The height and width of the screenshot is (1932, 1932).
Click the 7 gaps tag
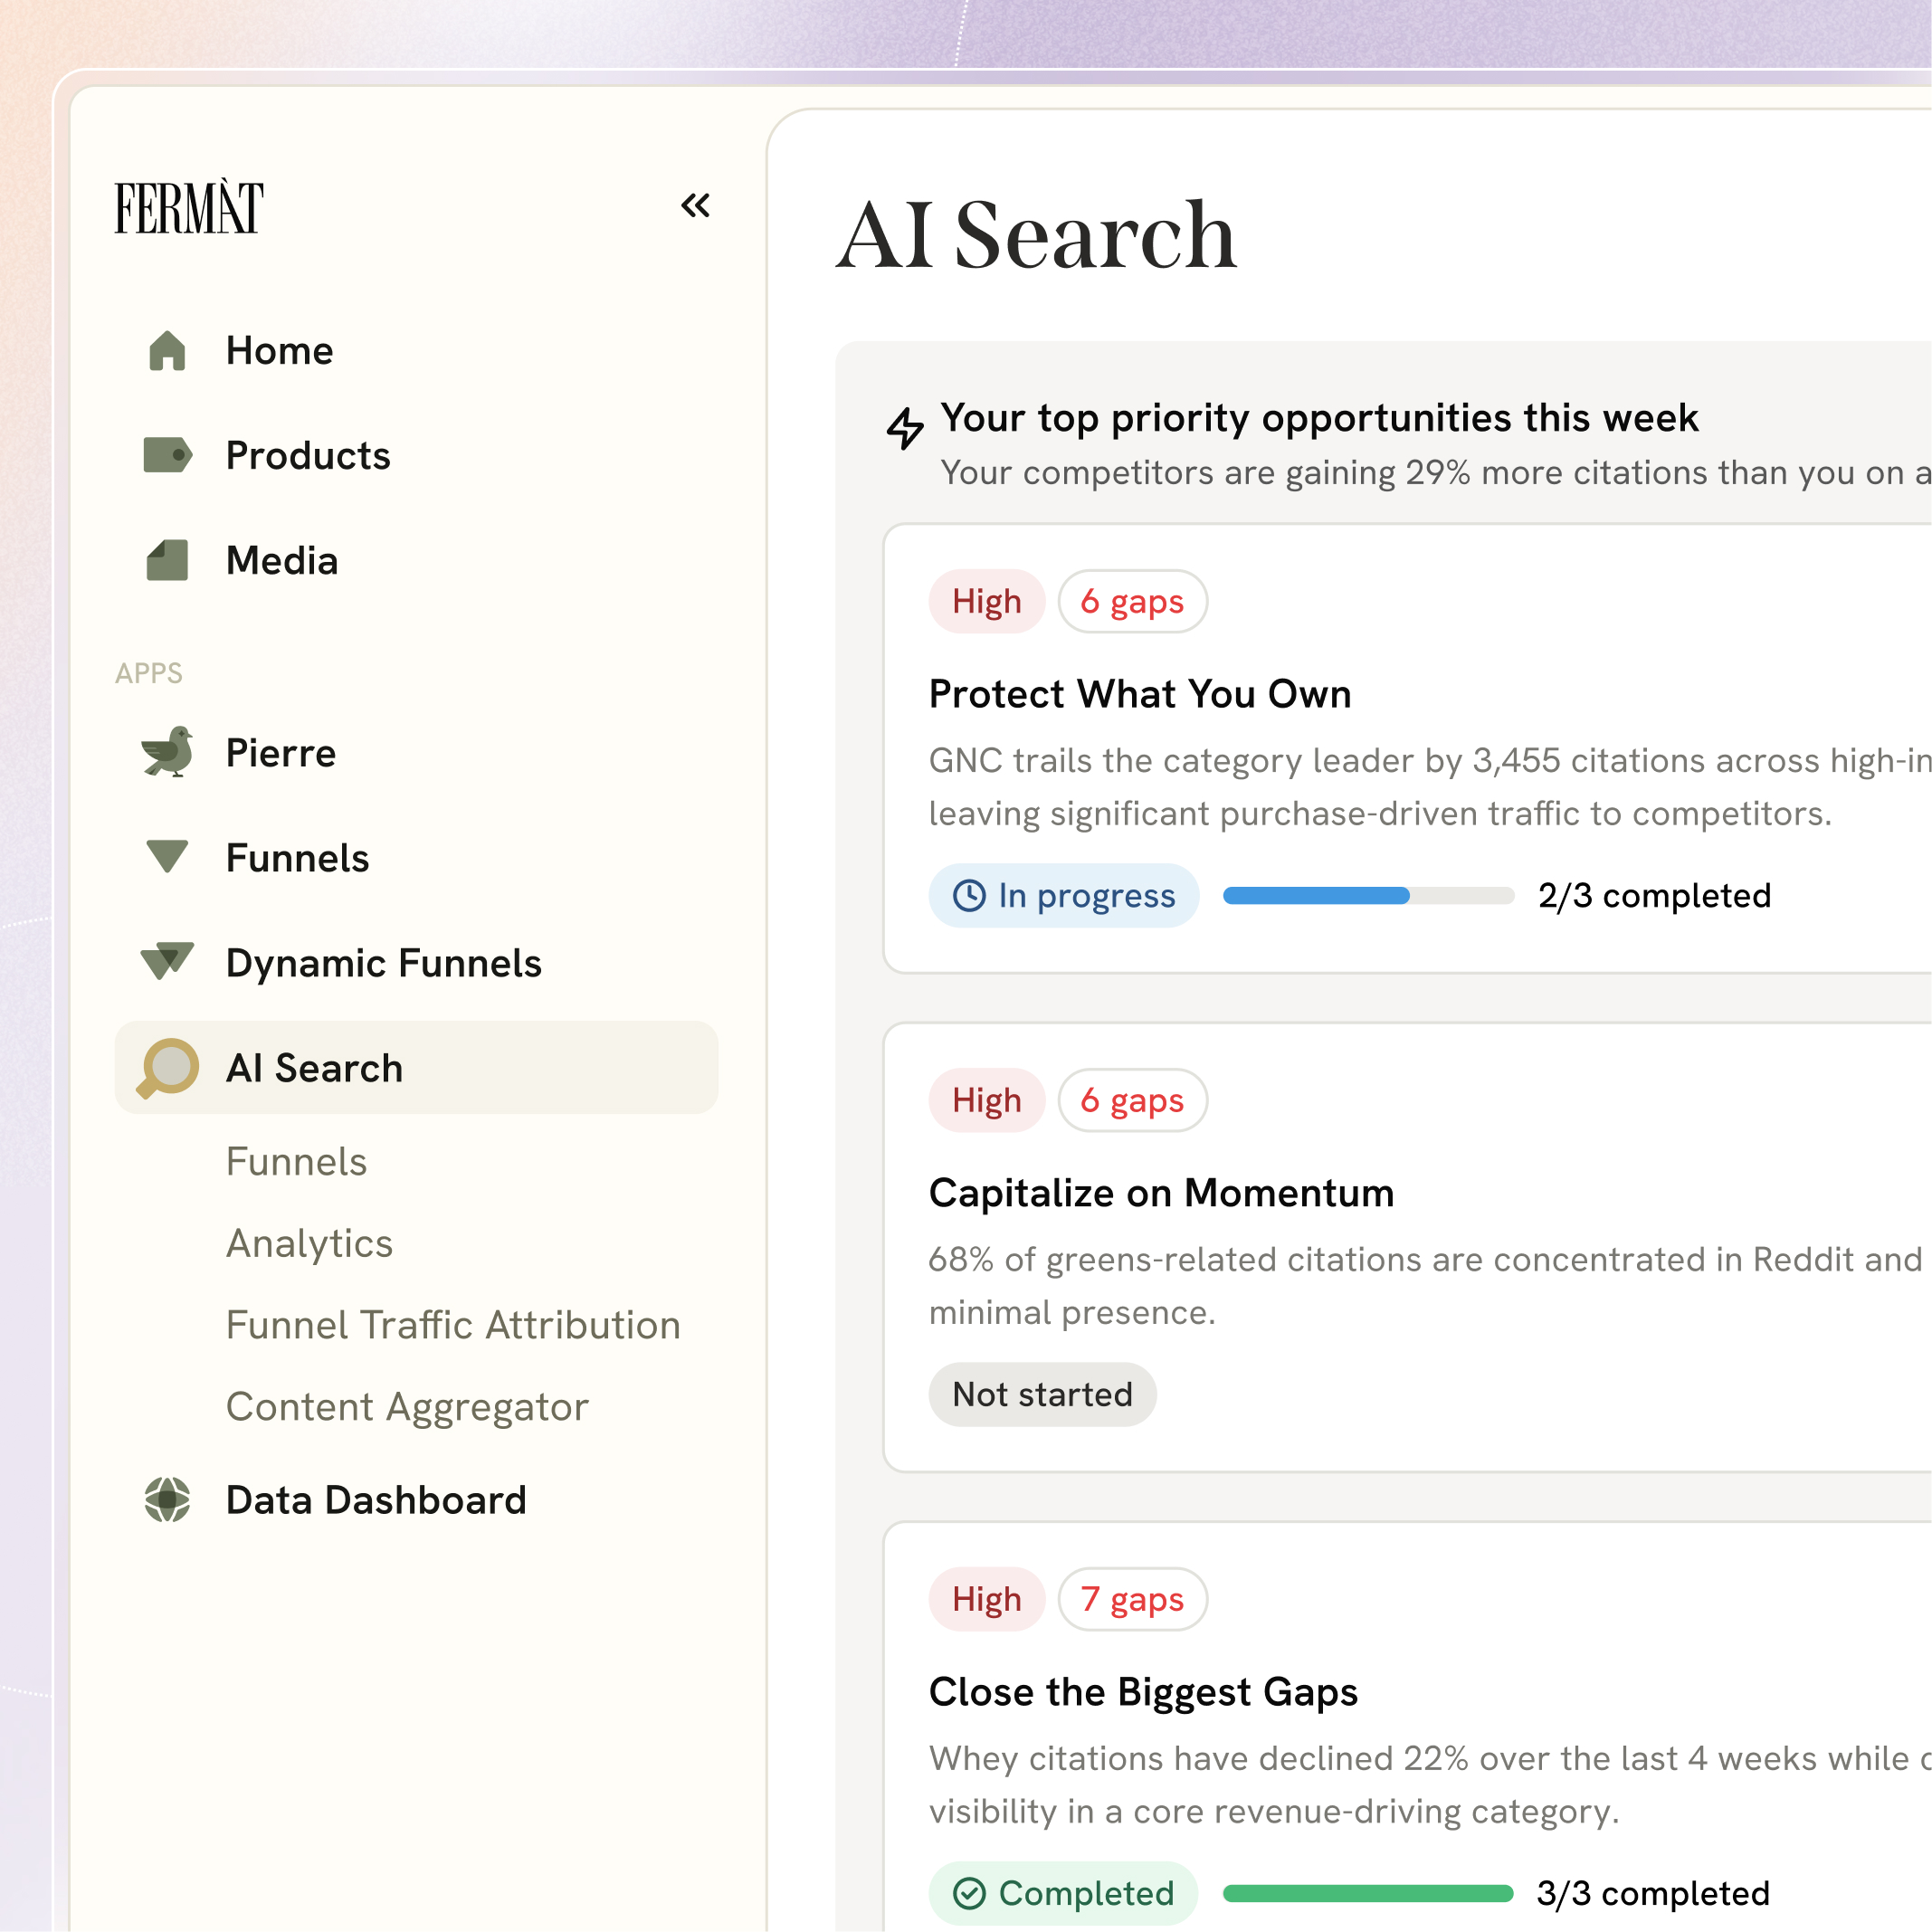coord(1132,1599)
